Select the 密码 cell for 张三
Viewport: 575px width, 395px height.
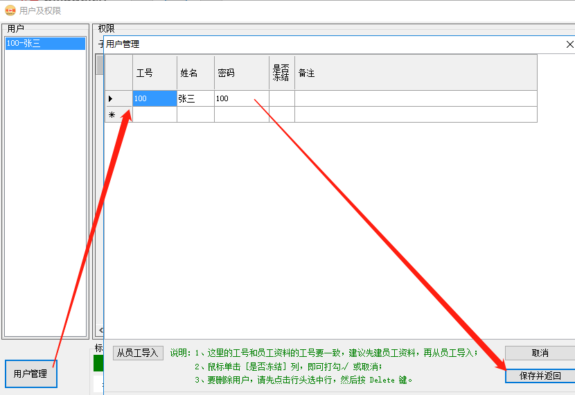point(241,98)
